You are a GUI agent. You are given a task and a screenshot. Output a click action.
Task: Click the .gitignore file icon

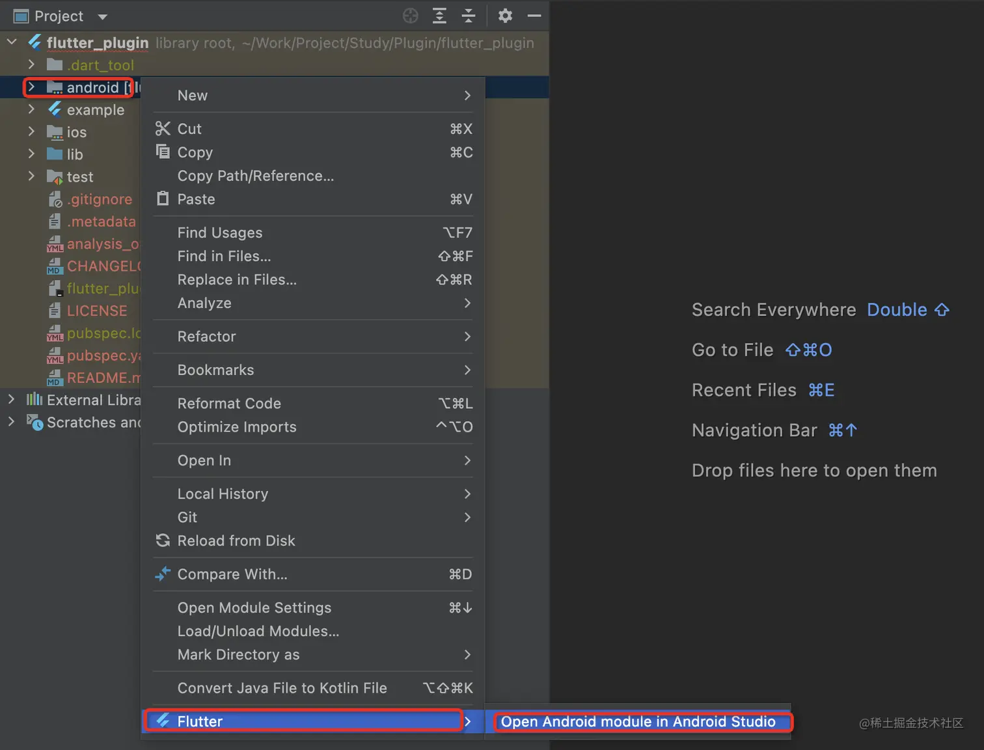(x=55, y=199)
